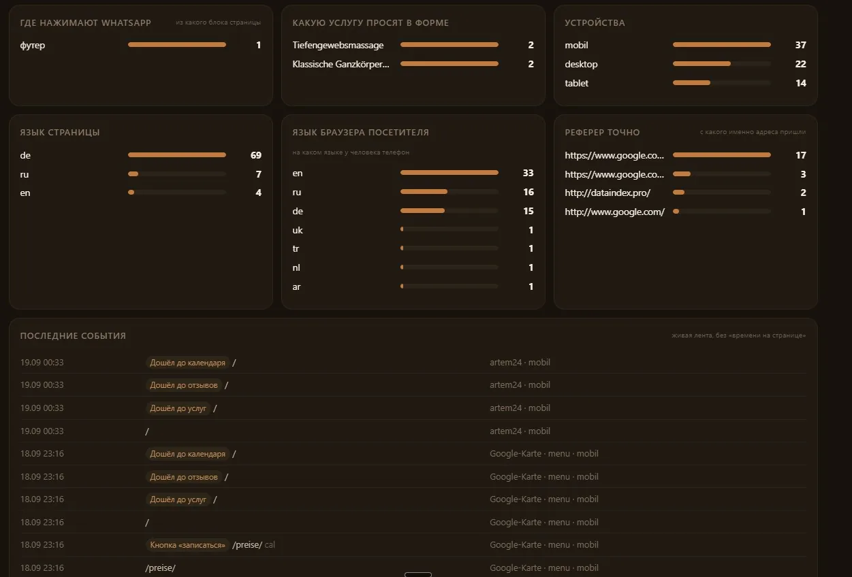Click the Tiefengewebsmassage service row

[x=413, y=45]
